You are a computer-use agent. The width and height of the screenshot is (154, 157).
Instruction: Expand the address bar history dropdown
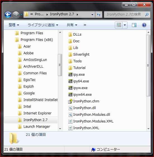click(92, 15)
